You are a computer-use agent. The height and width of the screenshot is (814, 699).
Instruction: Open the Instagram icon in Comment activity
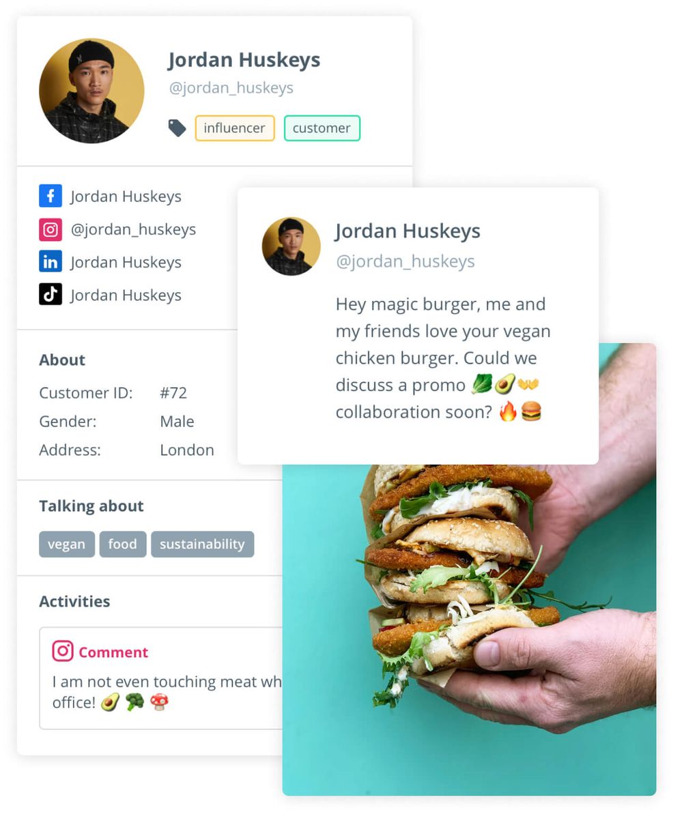point(63,651)
